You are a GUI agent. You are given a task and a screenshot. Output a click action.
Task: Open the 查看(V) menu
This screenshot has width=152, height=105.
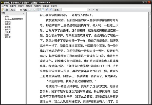(x=13, y=6)
